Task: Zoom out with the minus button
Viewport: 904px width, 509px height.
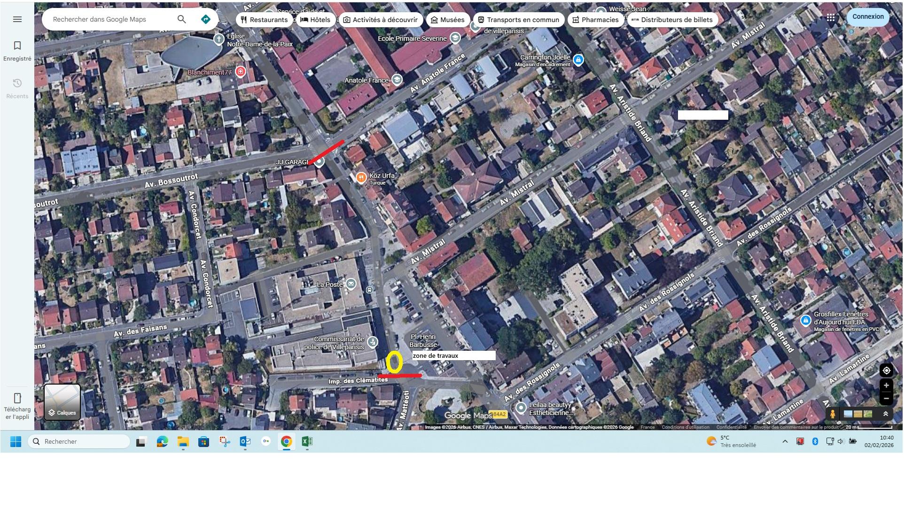Action: pos(886,399)
